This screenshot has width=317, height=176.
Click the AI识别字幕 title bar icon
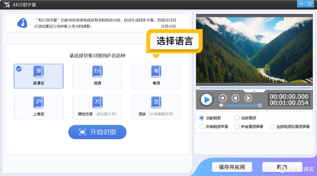[x=6, y=4]
